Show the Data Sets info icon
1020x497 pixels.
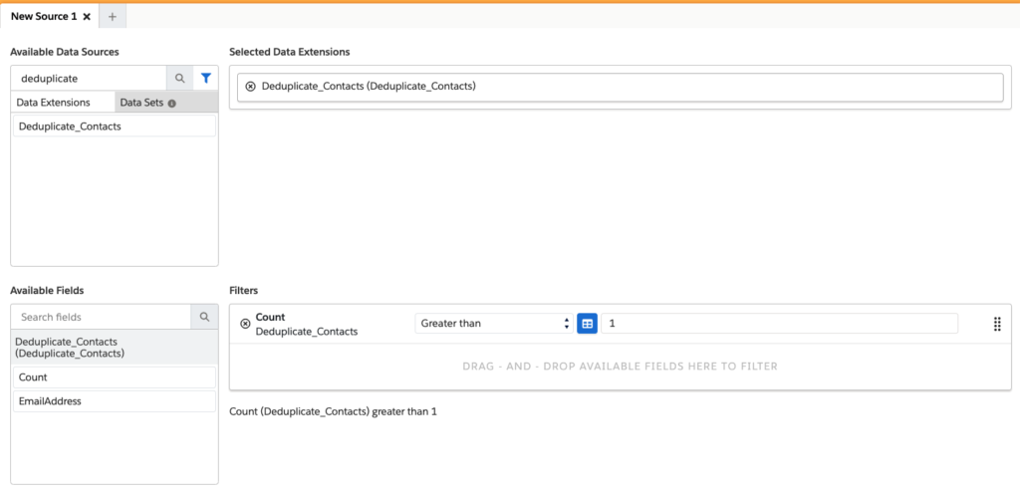[x=171, y=103]
